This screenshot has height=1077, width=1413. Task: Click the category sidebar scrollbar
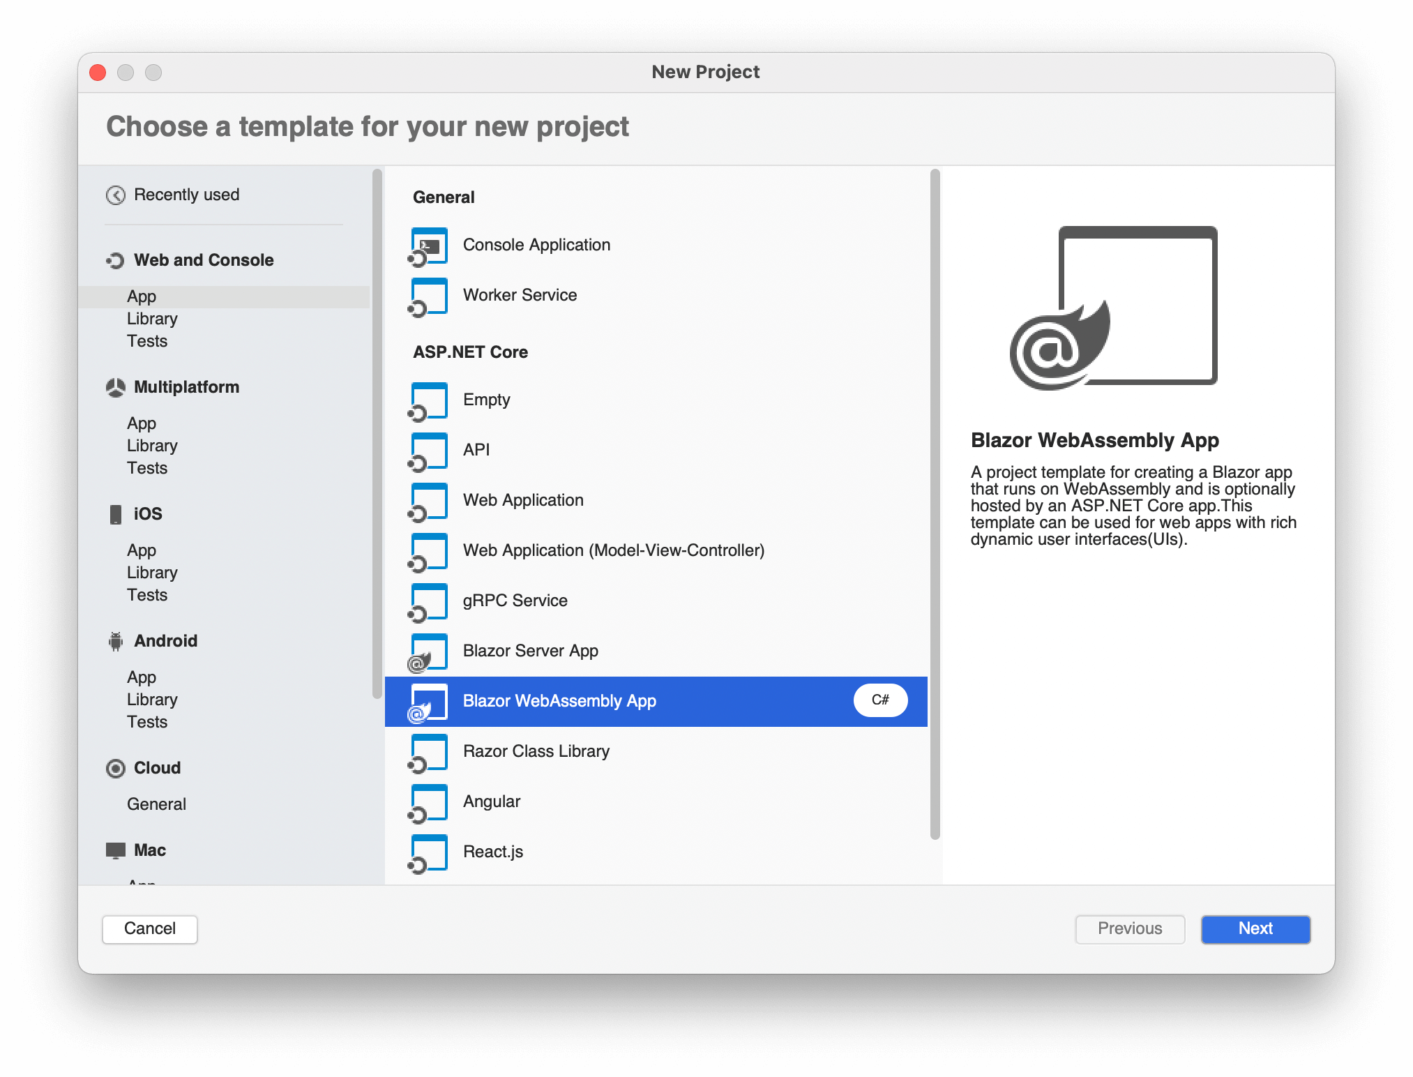[377, 433]
